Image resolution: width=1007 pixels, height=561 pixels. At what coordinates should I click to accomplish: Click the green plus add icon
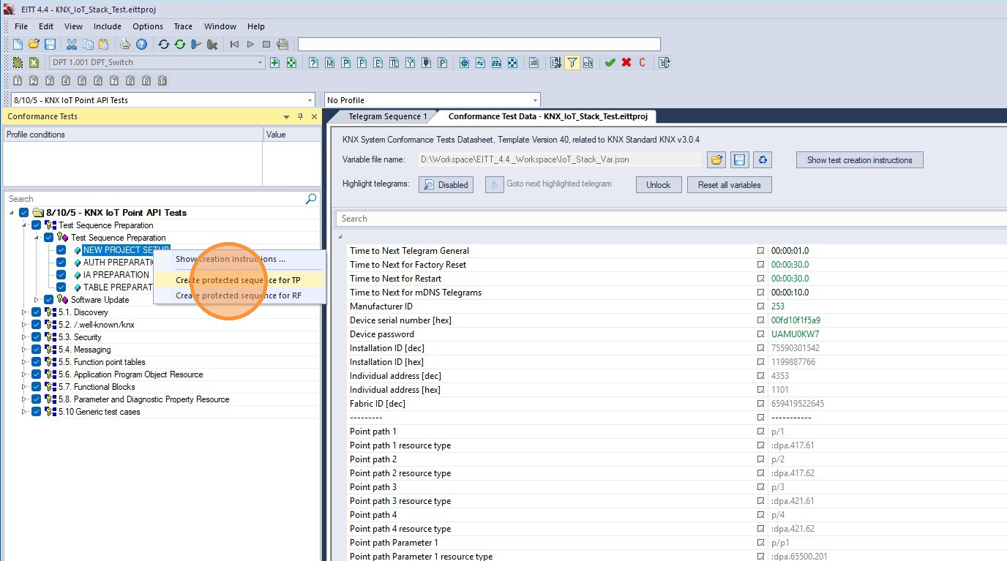coord(275,62)
